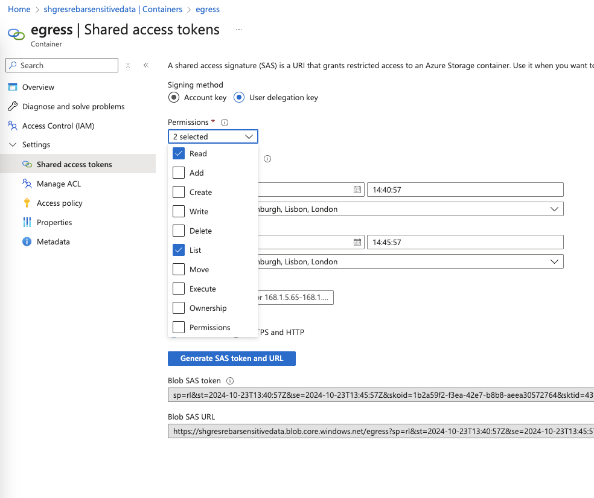Click the Properties bars icon

(x=27, y=222)
